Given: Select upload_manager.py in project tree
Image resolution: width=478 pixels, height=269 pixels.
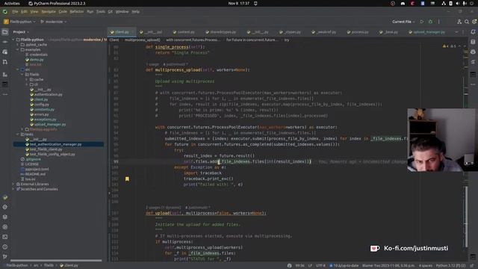Looking at the screenshot, I should pyautogui.click(x=50, y=125).
